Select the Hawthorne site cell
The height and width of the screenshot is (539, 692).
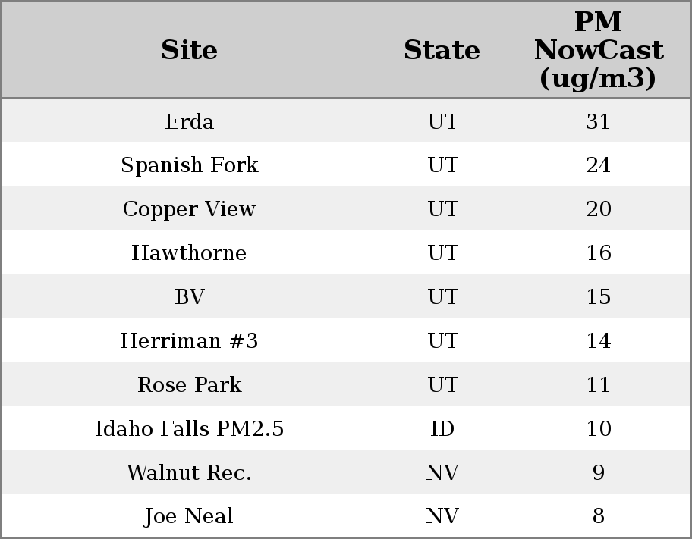[189, 253]
